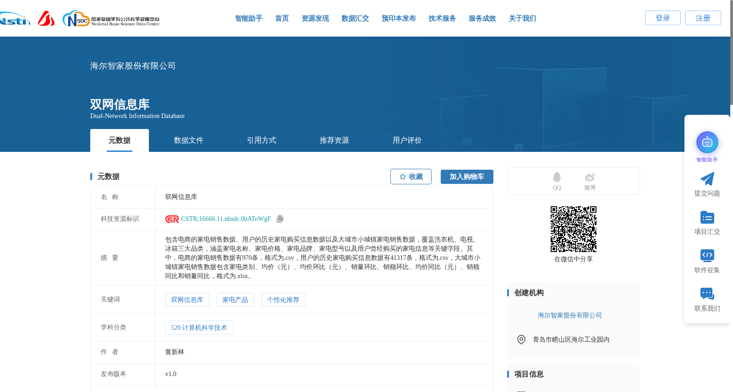
Task: Favorite the dataset with the 收藏 button
Action: pos(411,177)
